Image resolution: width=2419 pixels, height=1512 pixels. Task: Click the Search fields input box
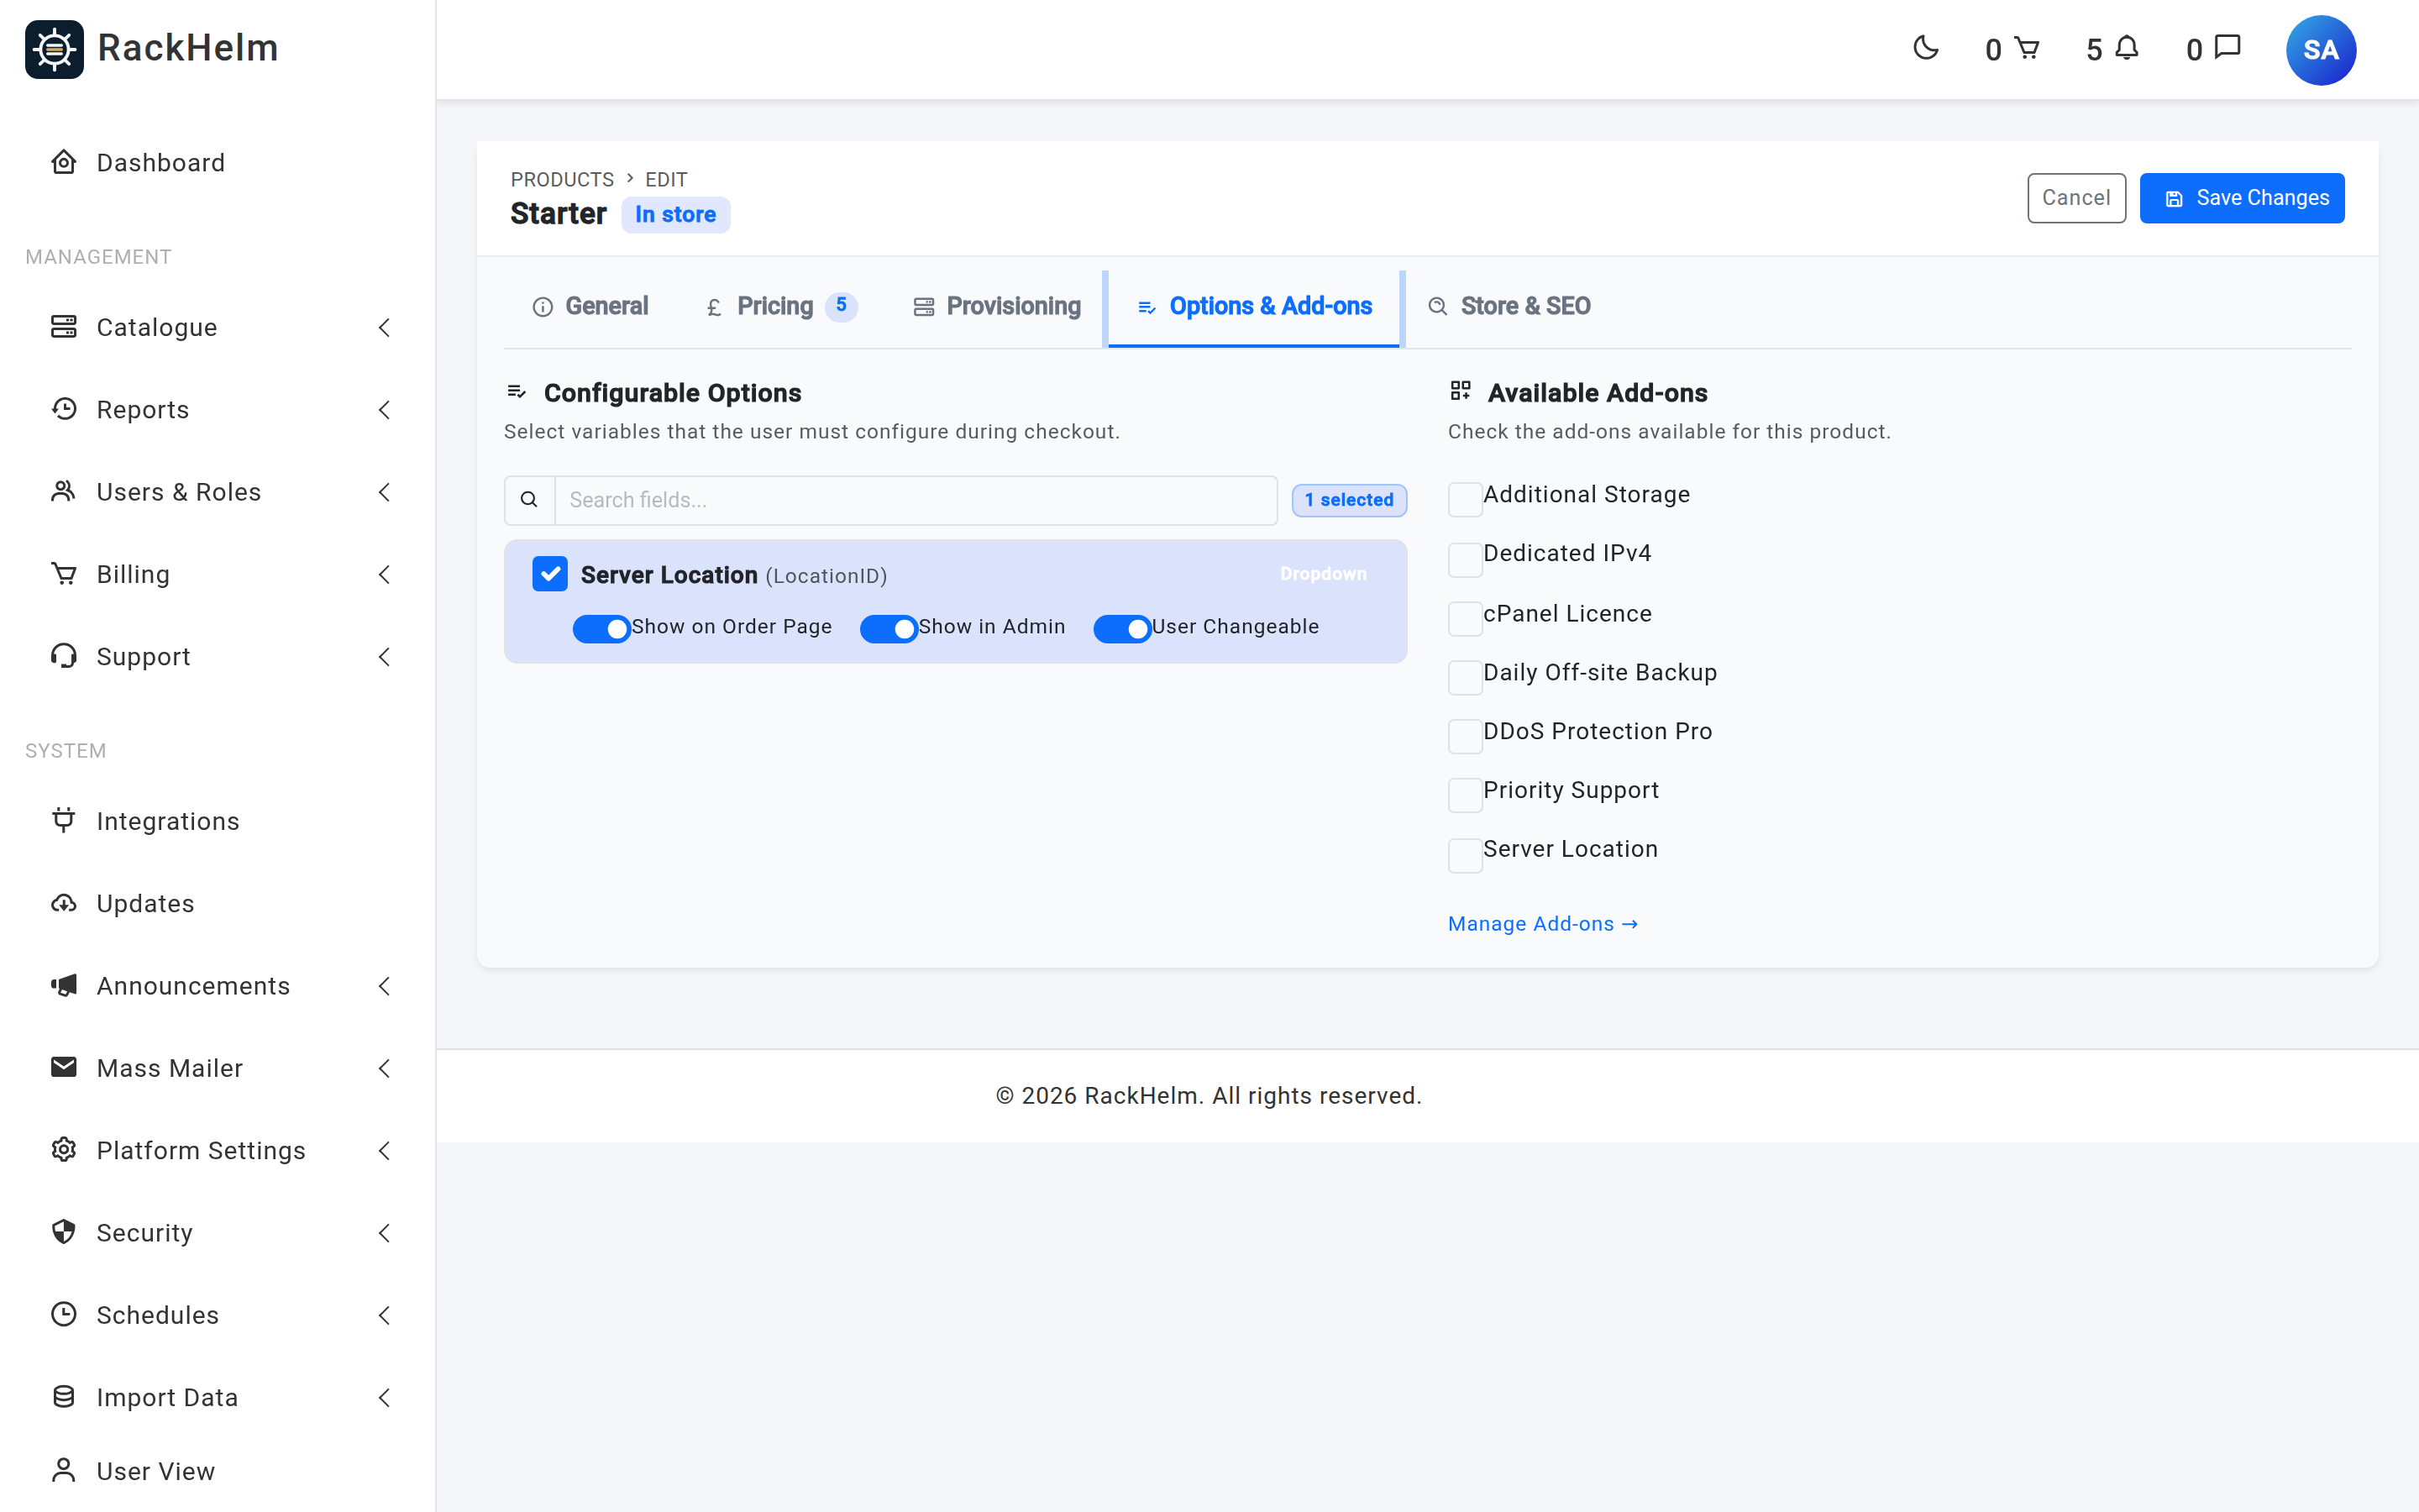[916, 500]
